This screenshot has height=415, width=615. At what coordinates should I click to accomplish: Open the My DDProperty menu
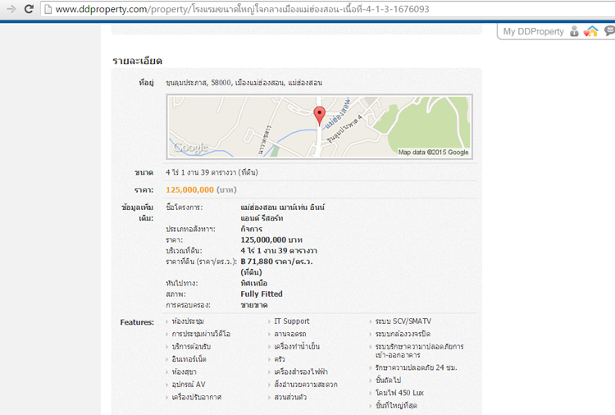coord(533,31)
